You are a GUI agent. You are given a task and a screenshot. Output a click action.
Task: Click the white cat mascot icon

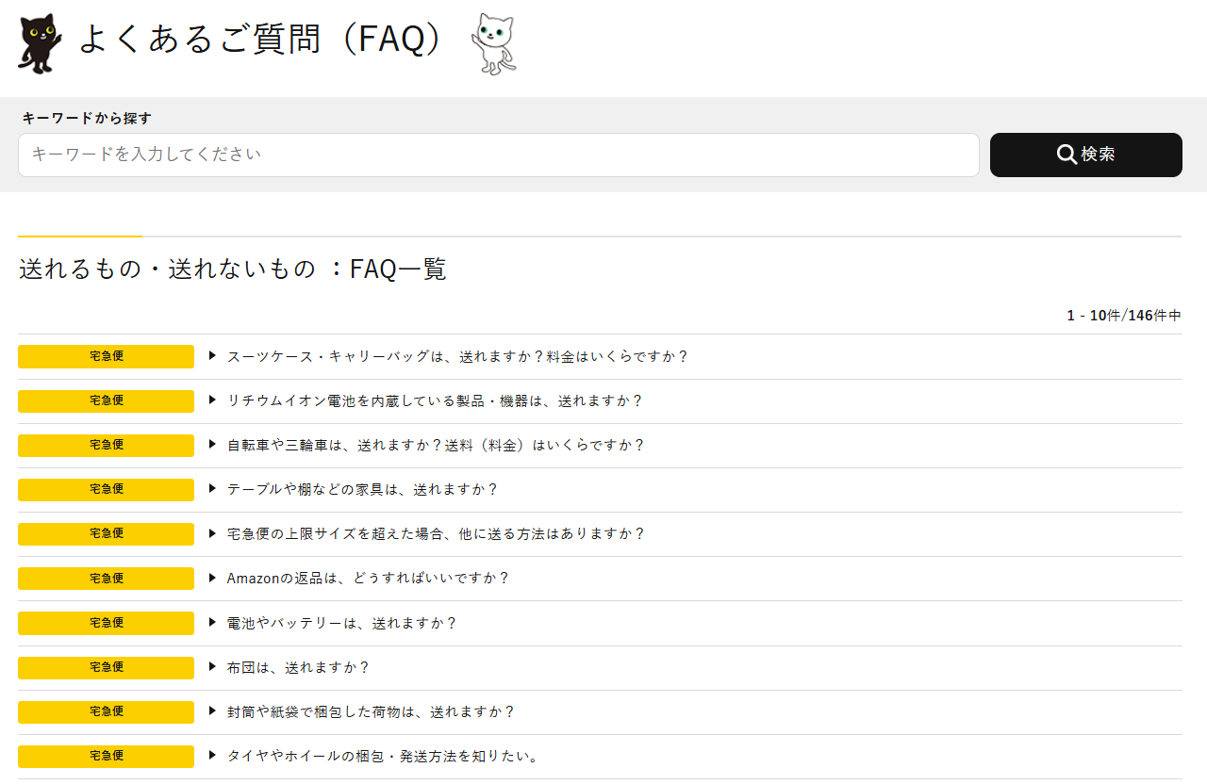pyautogui.click(x=494, y=43)
